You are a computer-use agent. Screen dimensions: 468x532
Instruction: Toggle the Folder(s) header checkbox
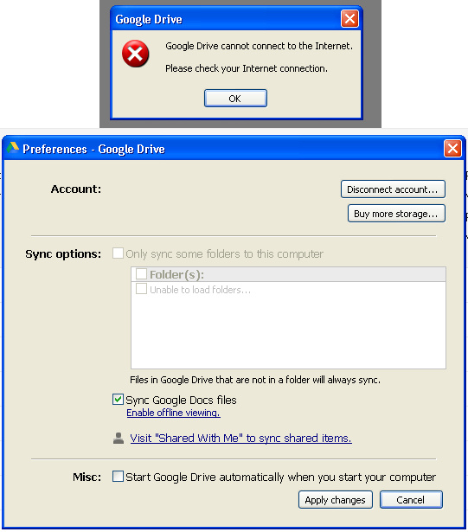[x=141, y=274]
